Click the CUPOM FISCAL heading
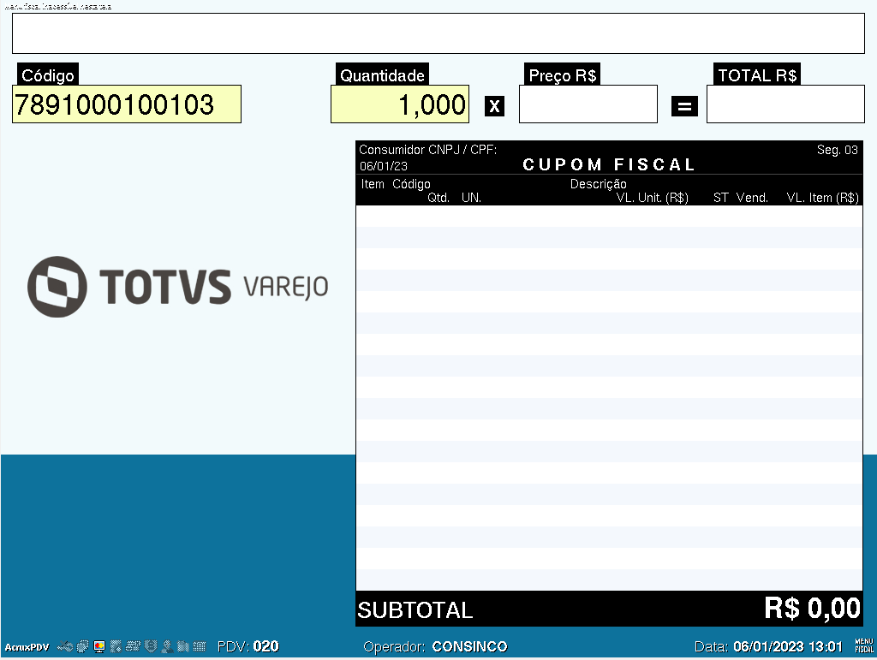 [x=609, y=164]
